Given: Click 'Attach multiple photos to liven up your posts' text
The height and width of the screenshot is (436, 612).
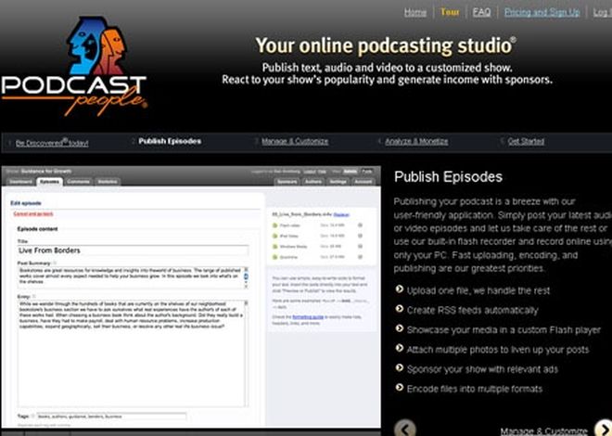Looking at the screenshot, I should (498, 350).
